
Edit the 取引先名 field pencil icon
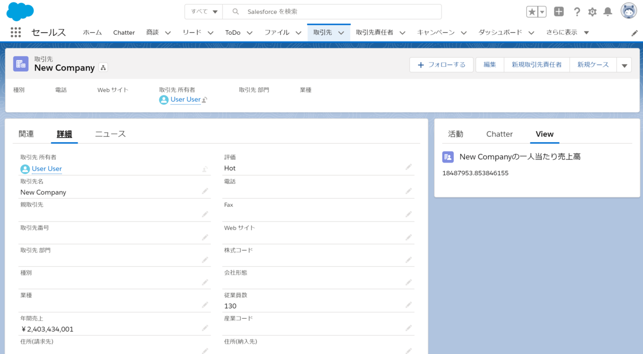click(x=205, y=191)
